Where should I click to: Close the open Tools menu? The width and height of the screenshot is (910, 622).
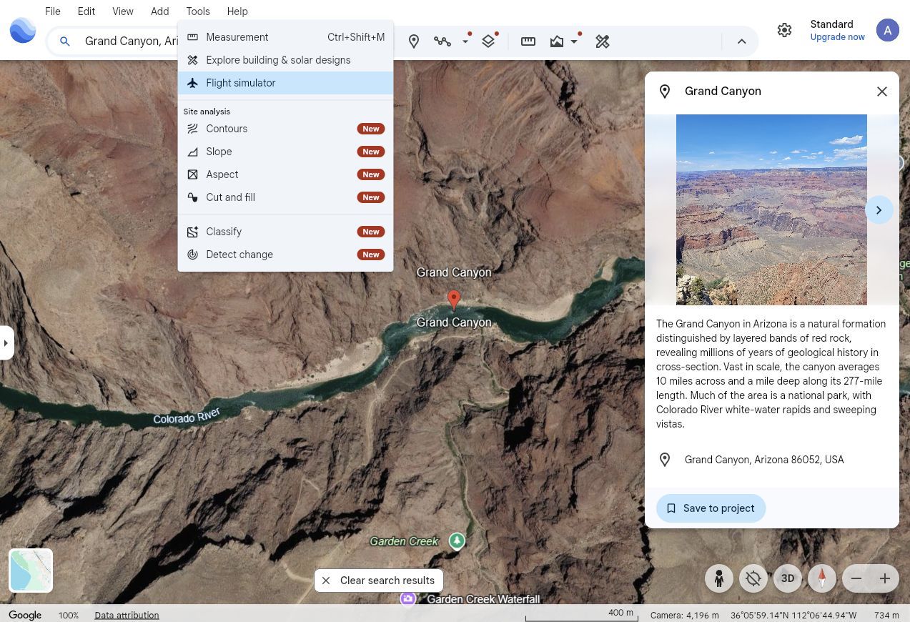pyautogui.click(x=198, y=11)
